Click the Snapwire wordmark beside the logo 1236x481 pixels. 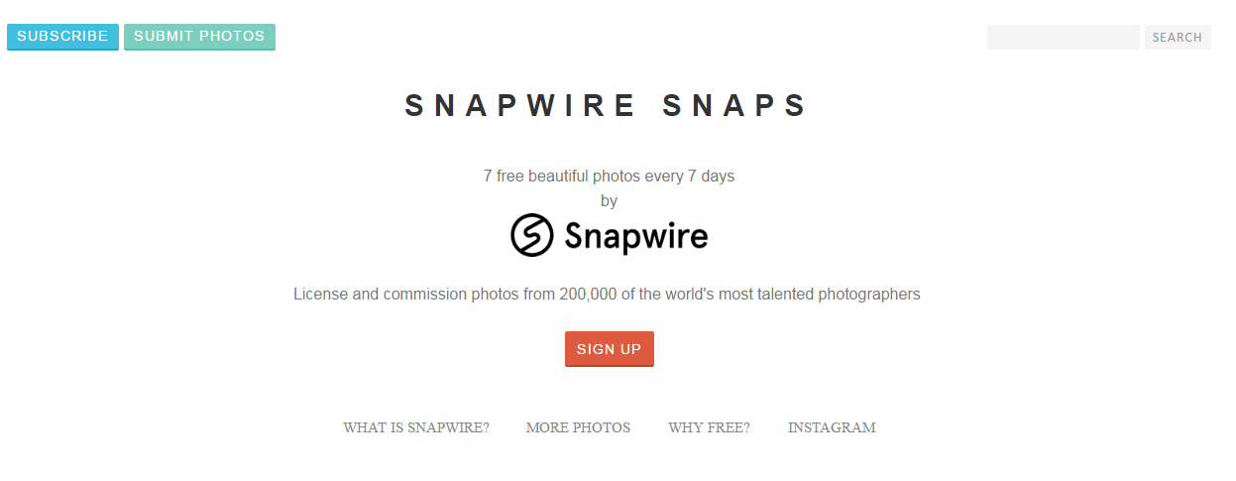636,236
